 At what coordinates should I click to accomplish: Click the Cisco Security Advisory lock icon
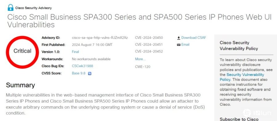click(10, 8)
